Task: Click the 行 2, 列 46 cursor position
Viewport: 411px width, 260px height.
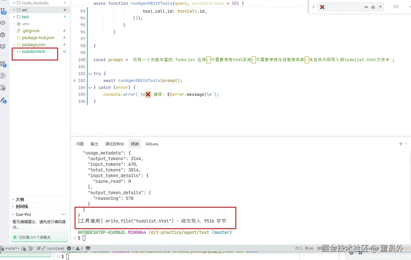Action: click(304, 248)
